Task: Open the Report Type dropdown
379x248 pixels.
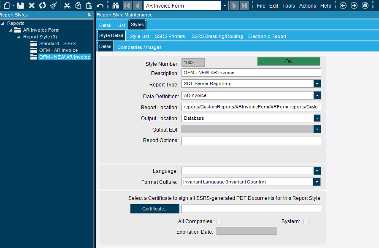Action: pos(317,84)
